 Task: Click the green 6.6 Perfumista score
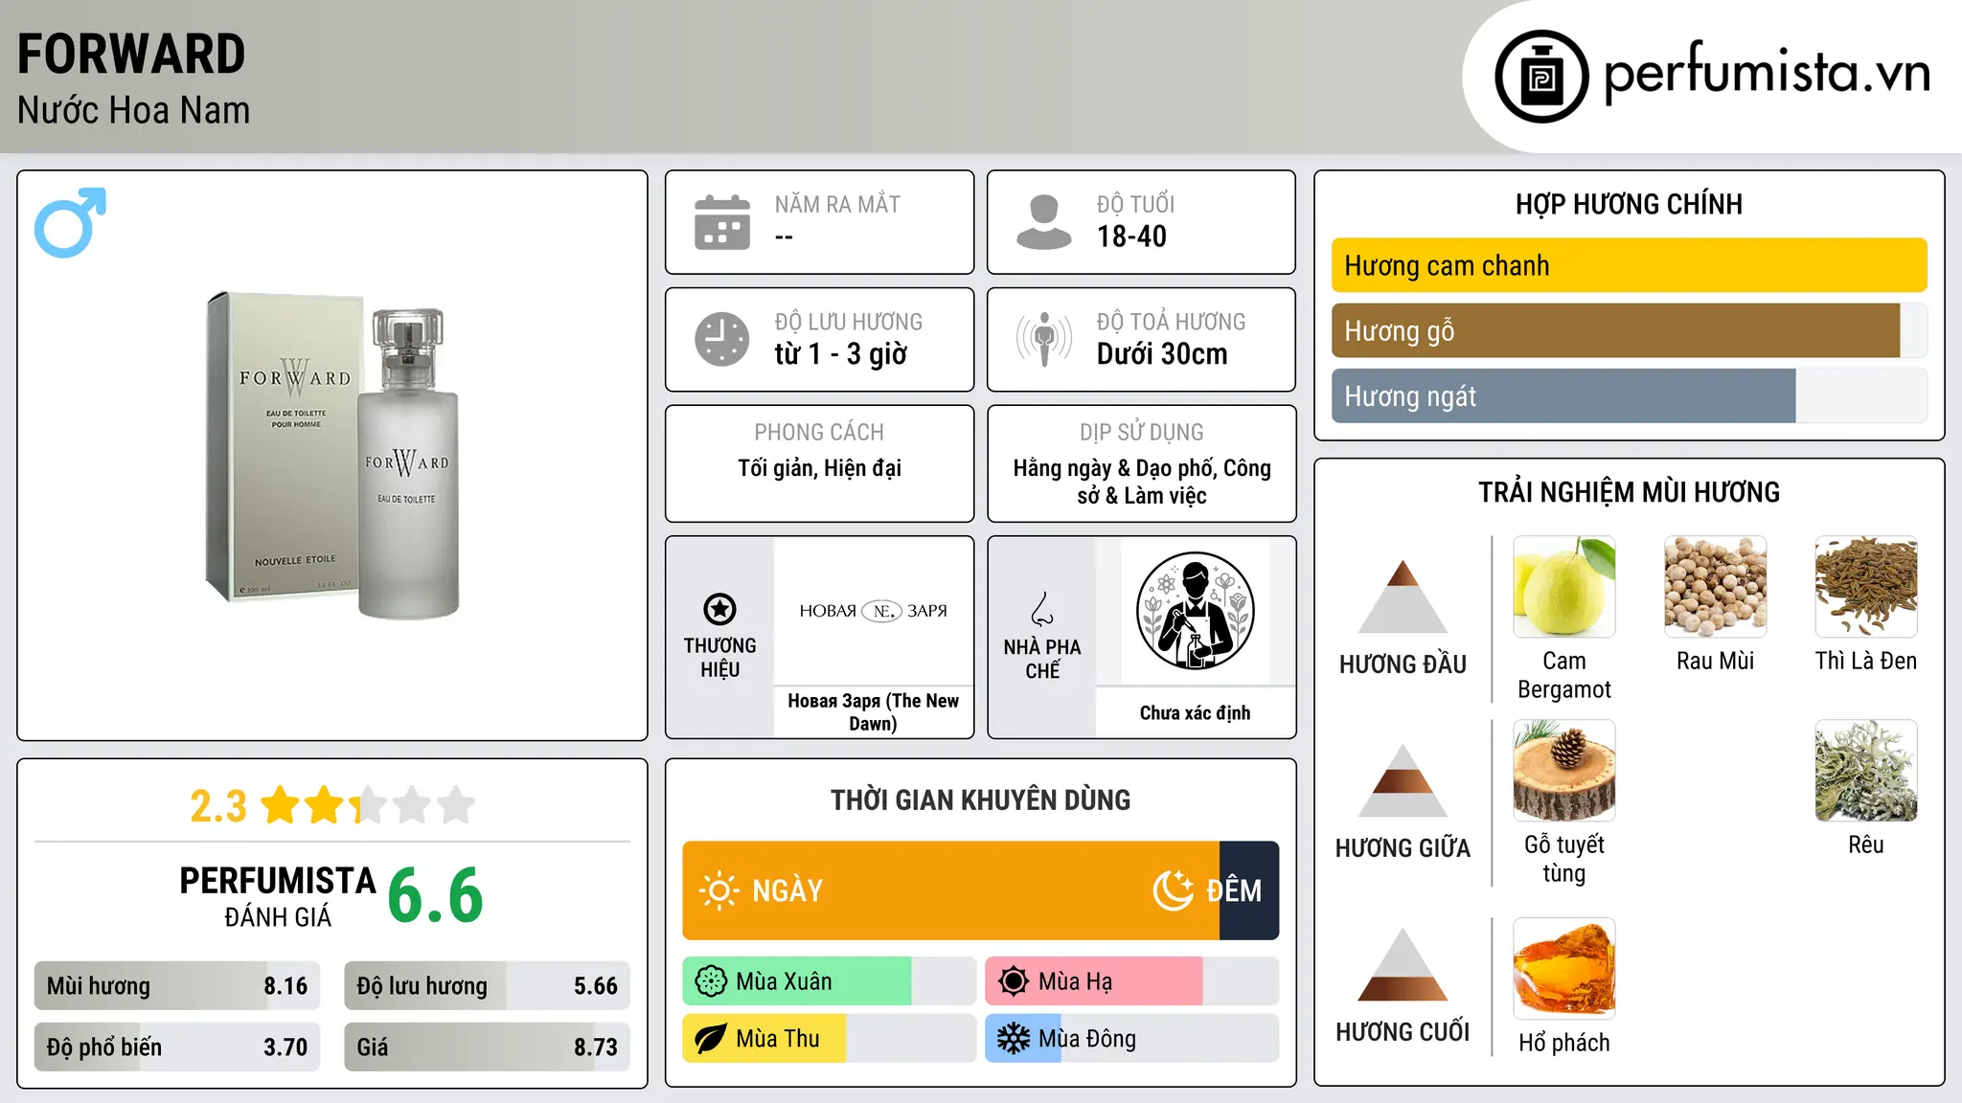[x=436, y=895]
